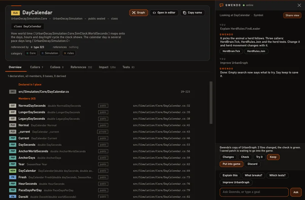Click the Keep button
Image resolution: width=305 pixels, height=200 pixels.
pos(273,157)
